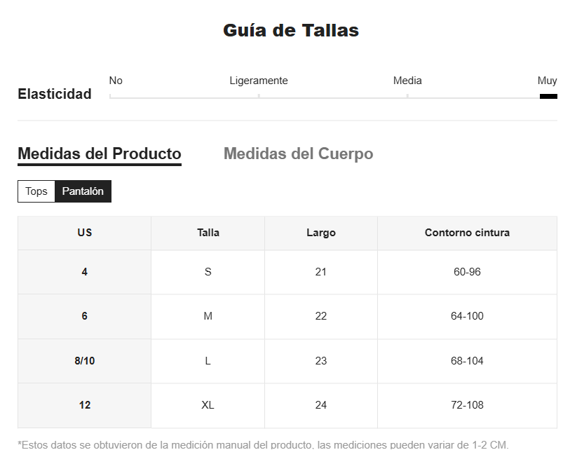Click the Muy elasticity marker
This screenshot has height=464, width=563.
click(x=548, y=96)
